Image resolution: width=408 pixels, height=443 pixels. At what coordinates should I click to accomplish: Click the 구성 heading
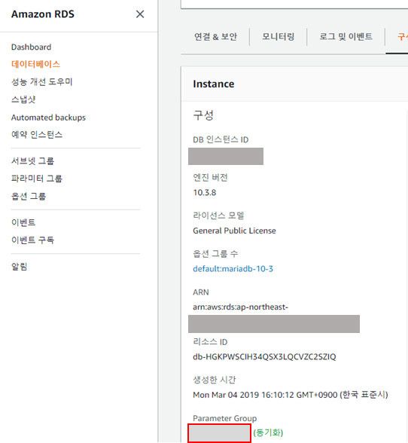pyautogui.click(x=203, y=115)
